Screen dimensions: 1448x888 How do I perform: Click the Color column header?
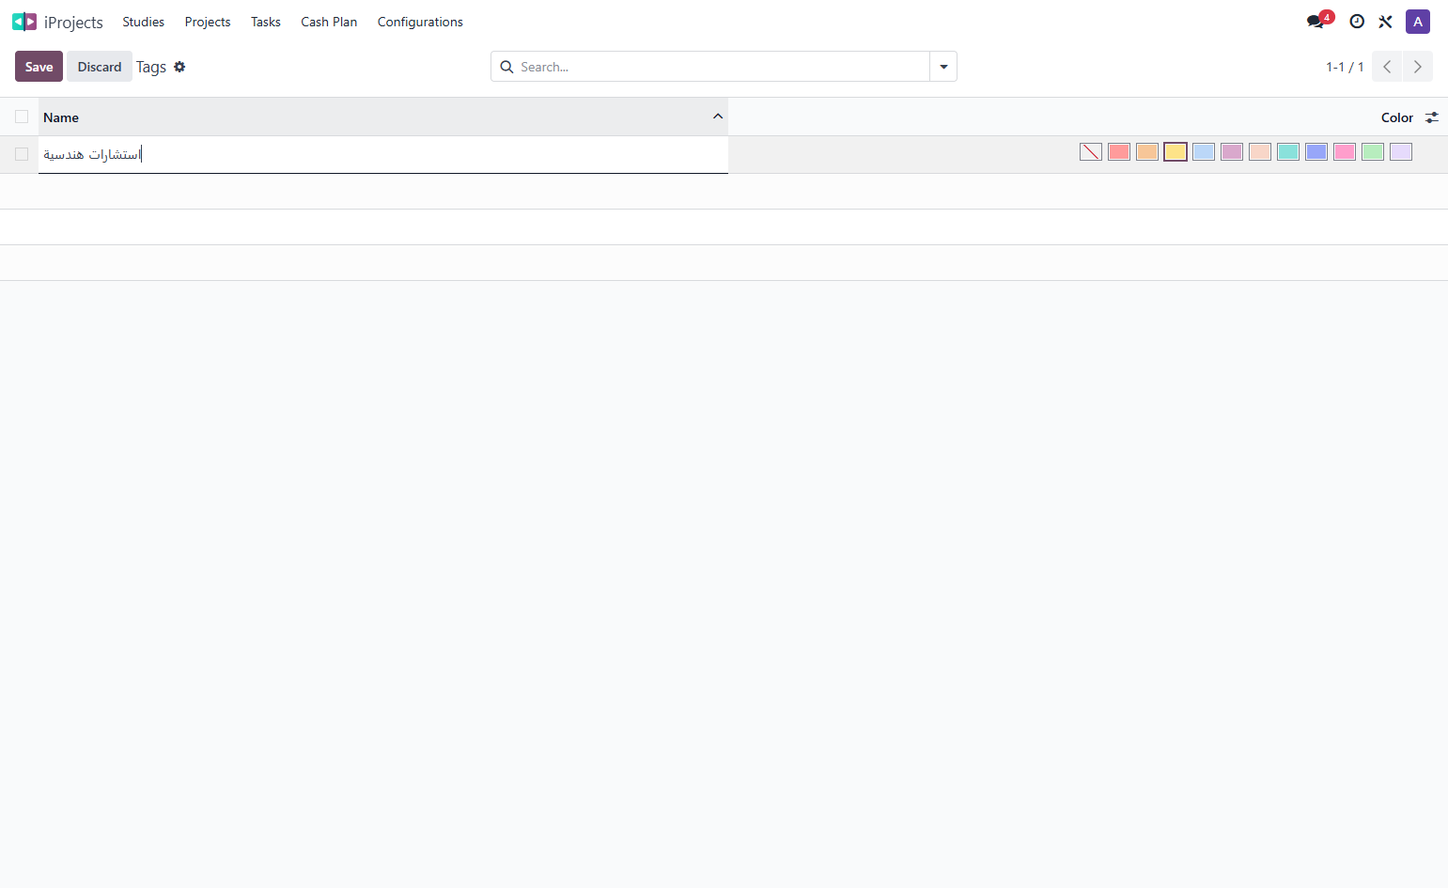(1397, 117)
